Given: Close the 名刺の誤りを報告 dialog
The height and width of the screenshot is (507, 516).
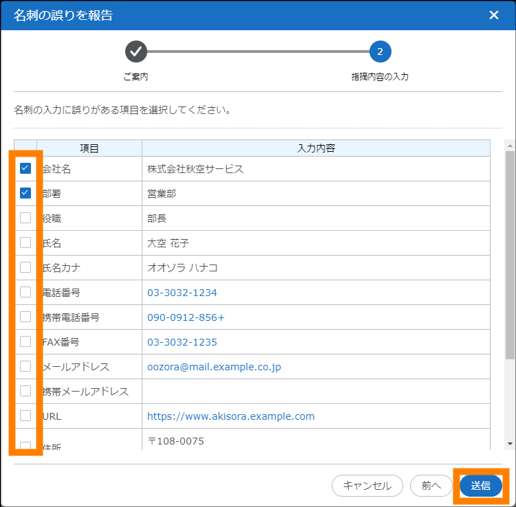Looking at the screenshot, I should tap(493, 15).
